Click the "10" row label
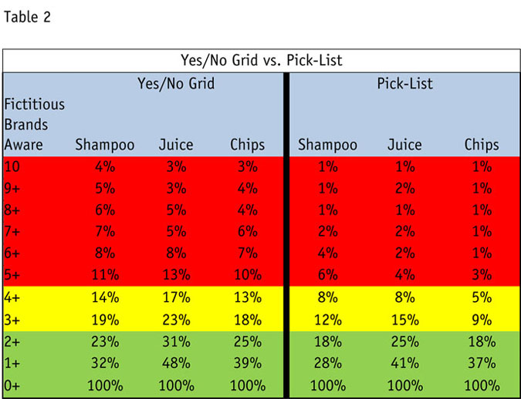Screen dimensions: 521x399 coord(12,166)
